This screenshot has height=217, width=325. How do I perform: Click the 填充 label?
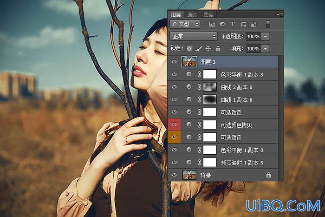tap(237, 48)
